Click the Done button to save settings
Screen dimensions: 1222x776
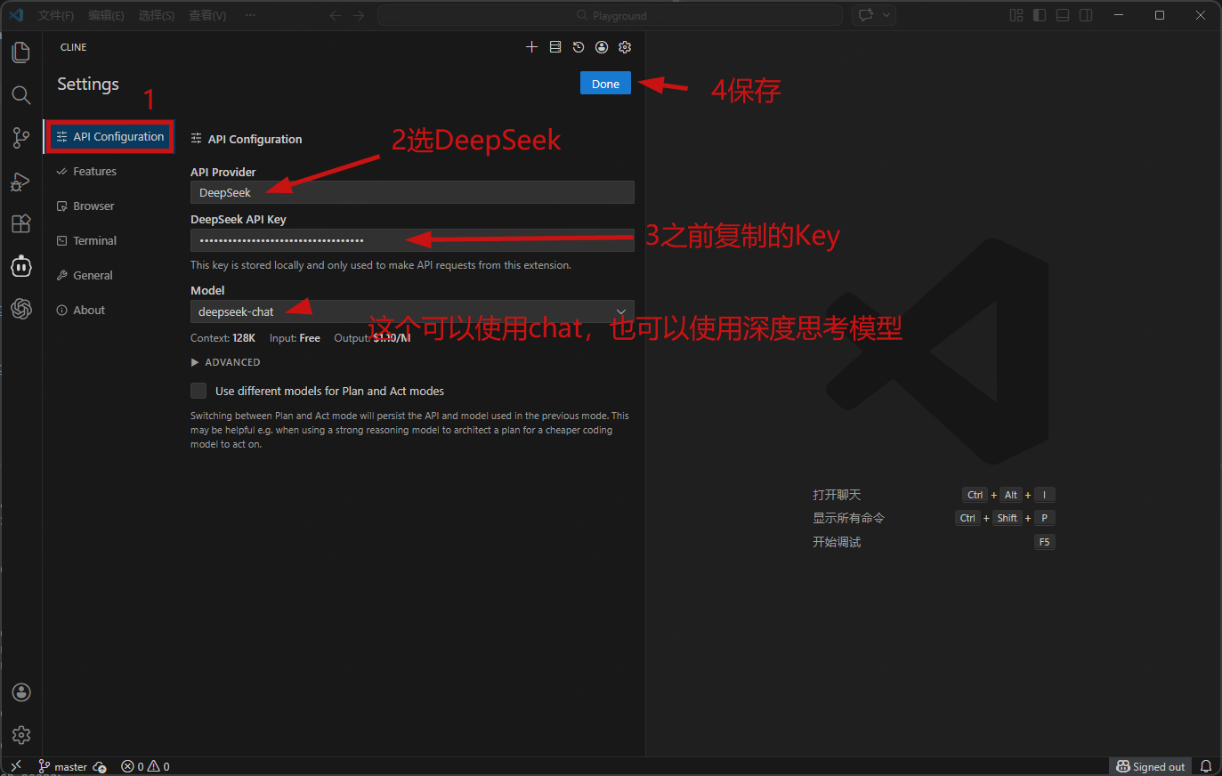click(x=605, y=84)
